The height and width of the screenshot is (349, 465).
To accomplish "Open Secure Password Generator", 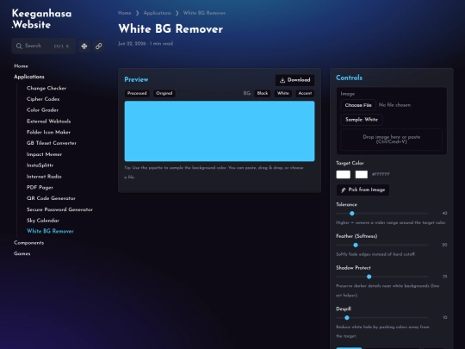I will click(59, 209).
